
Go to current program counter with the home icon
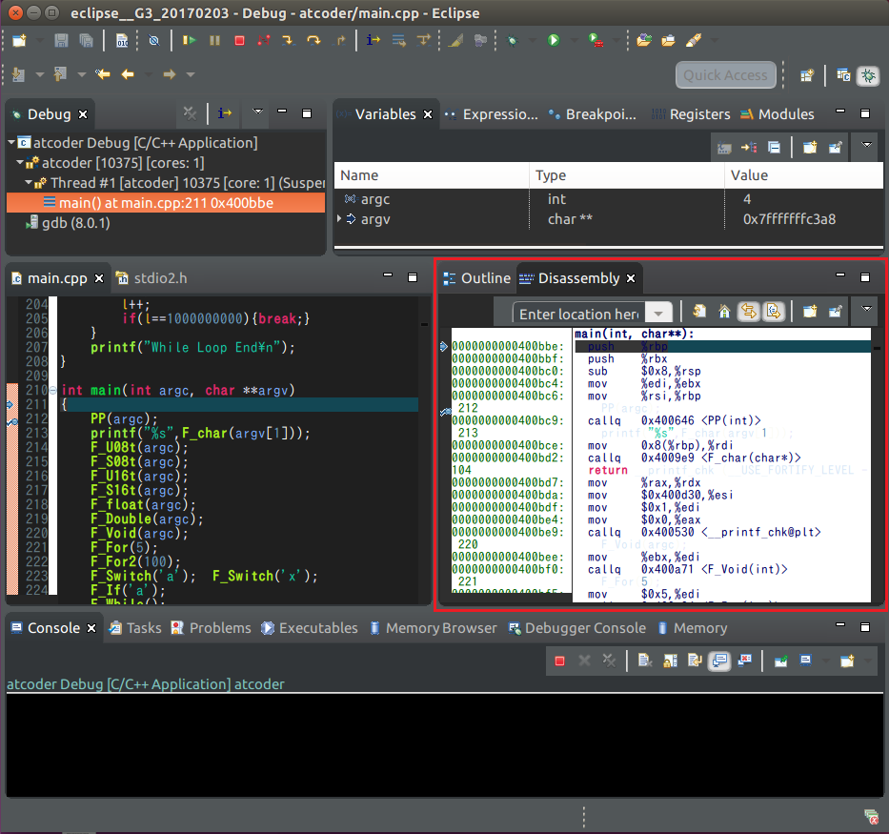(724, 312)
